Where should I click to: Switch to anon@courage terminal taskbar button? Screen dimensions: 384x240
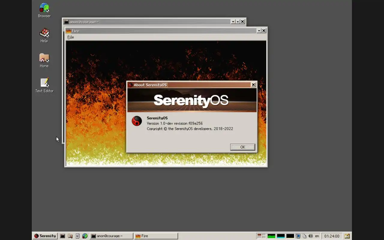tap(111, 236)
